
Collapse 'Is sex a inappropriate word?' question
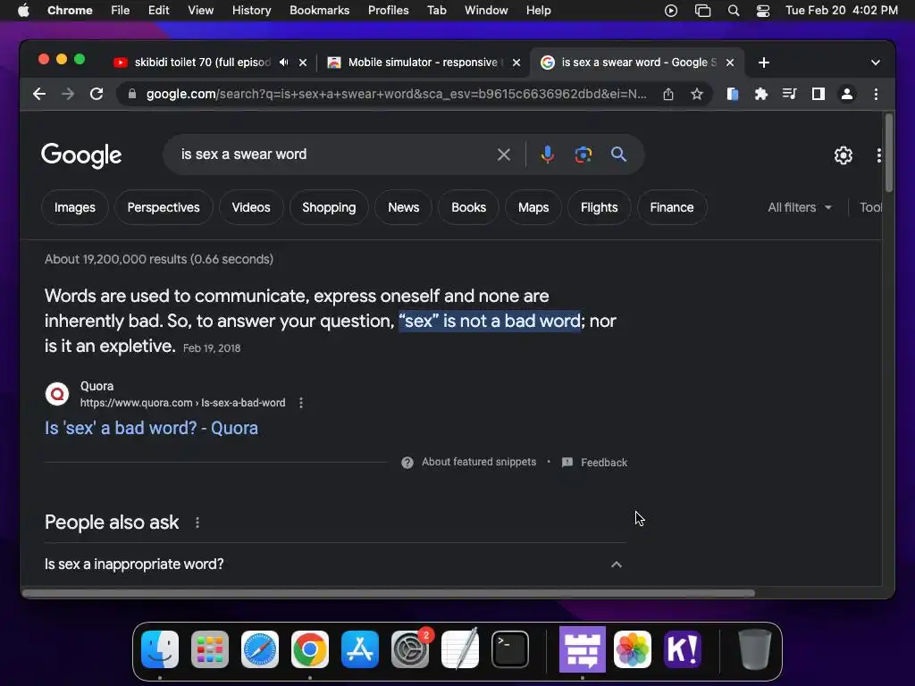tap(617, 565)
